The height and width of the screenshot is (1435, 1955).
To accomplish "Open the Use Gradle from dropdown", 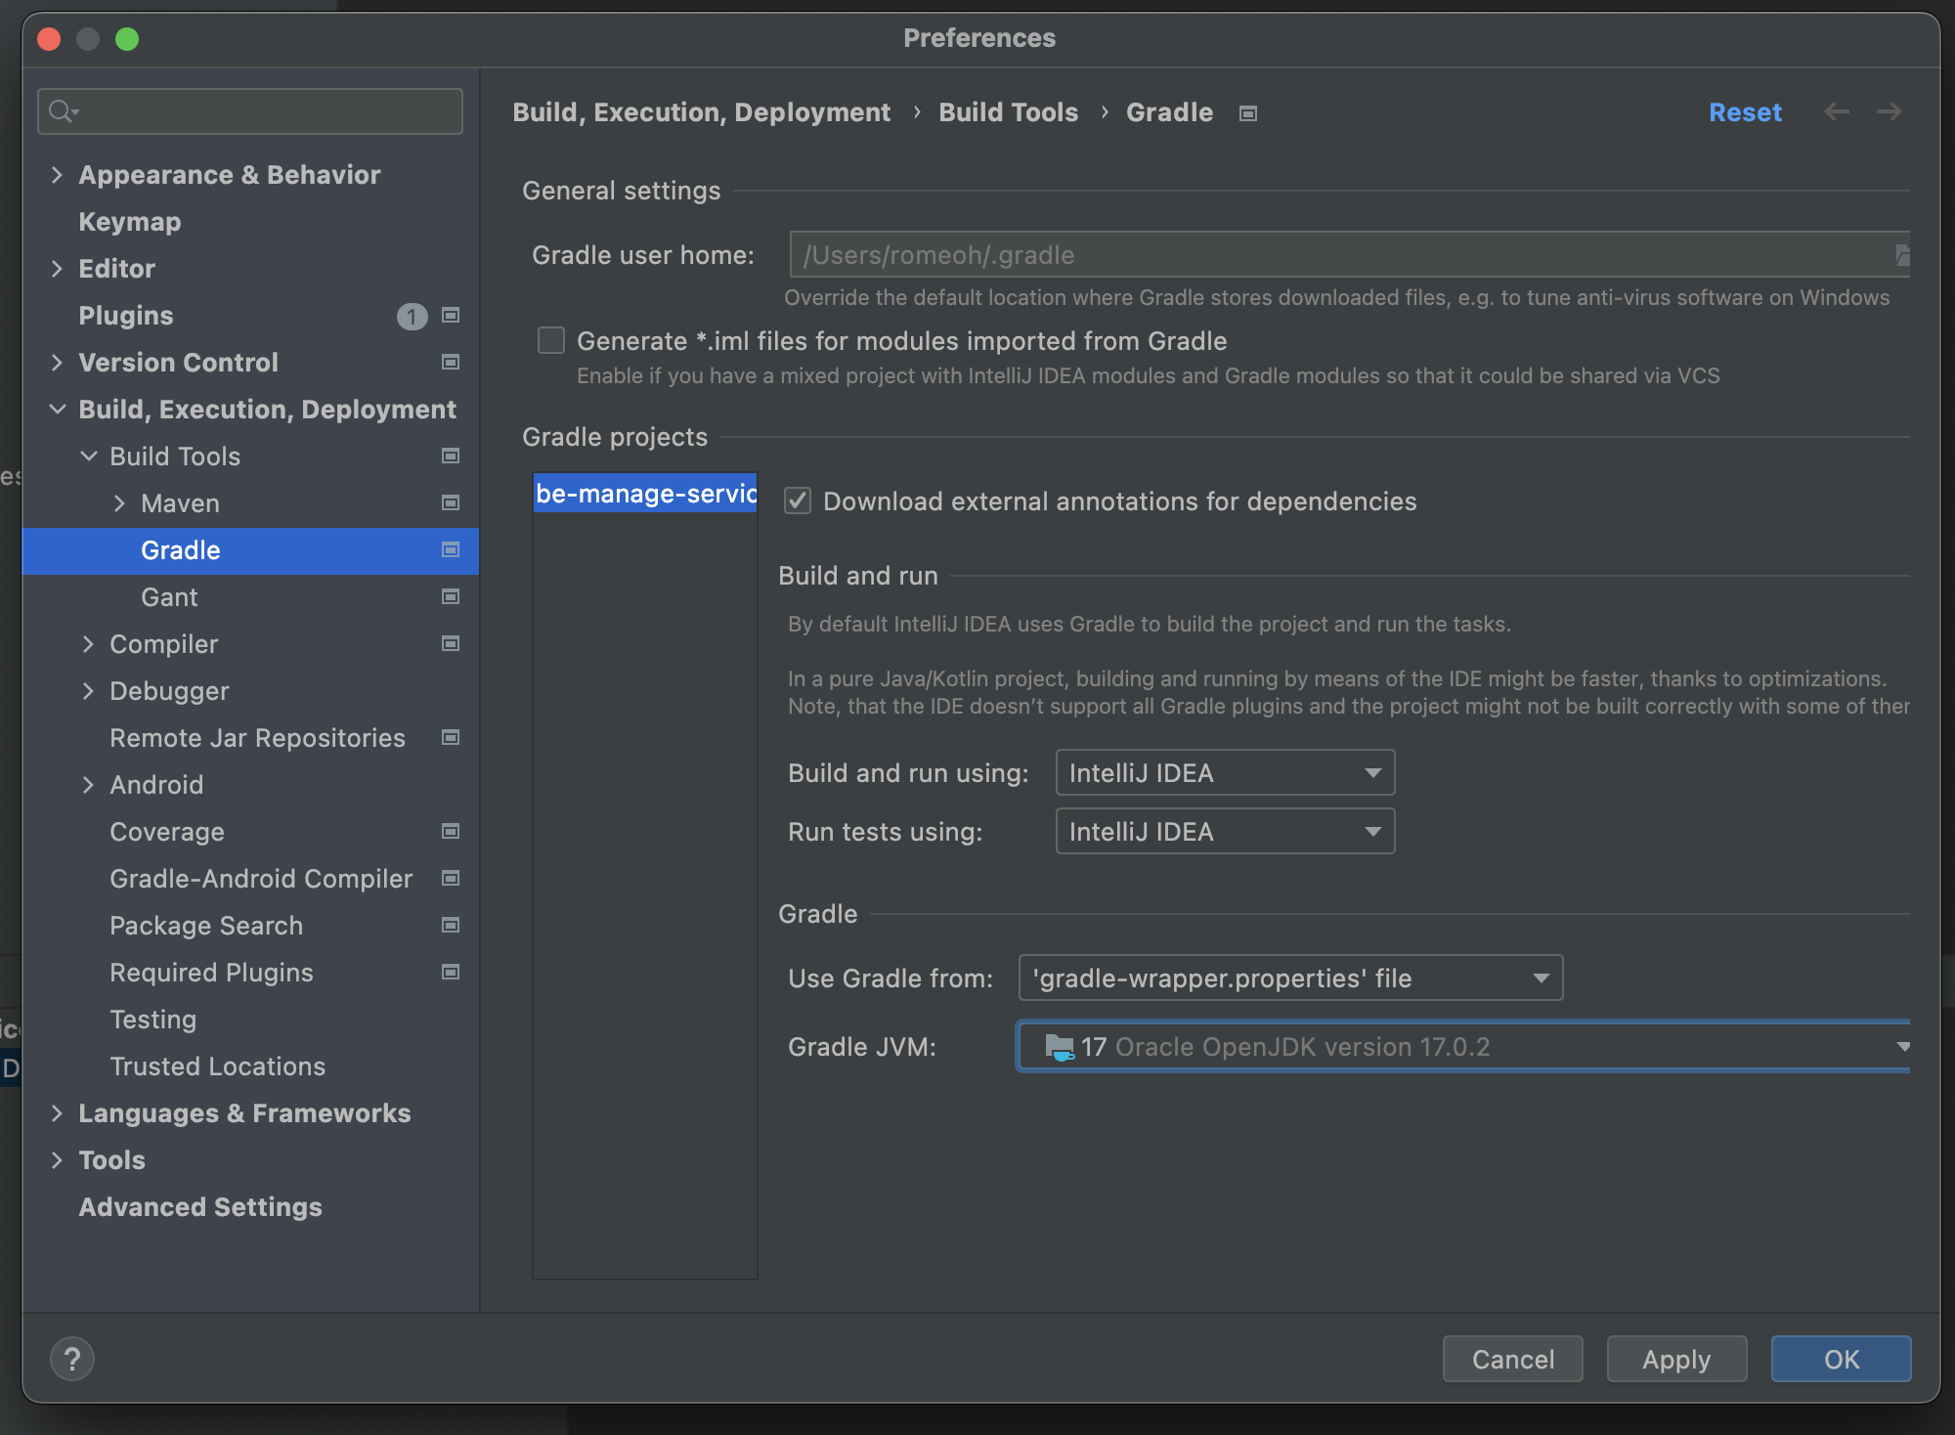I will click(x=1289, y=978).
